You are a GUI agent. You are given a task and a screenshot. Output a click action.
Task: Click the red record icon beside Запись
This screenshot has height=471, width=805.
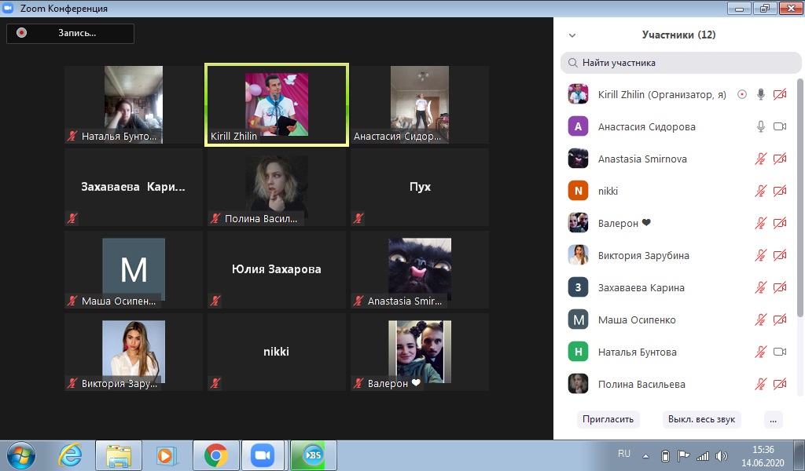(22, 33)
